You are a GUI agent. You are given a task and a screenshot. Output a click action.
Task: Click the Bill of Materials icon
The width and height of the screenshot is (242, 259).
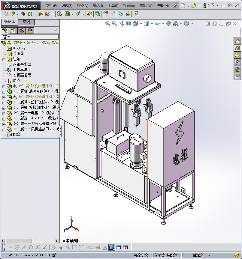98,14
